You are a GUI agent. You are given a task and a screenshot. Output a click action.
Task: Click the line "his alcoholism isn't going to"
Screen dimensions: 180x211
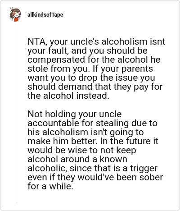pos(85,132)
